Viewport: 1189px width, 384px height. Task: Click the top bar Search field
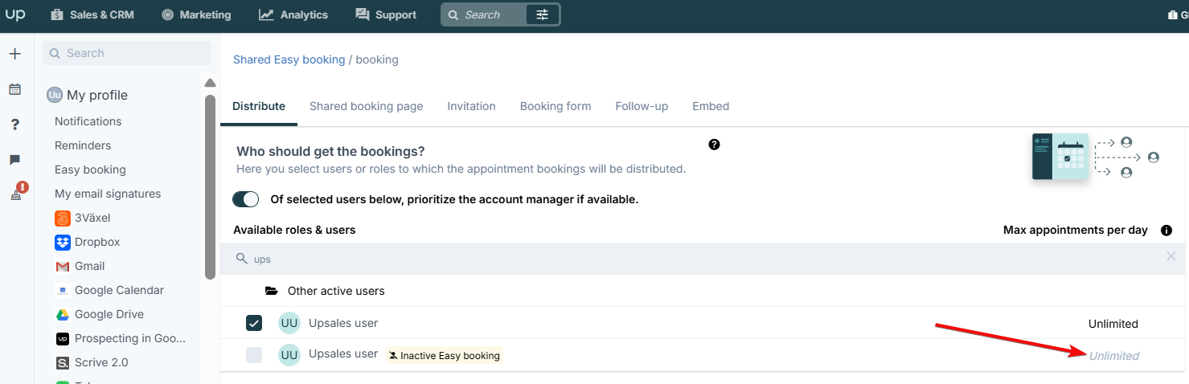pos(484,14)
